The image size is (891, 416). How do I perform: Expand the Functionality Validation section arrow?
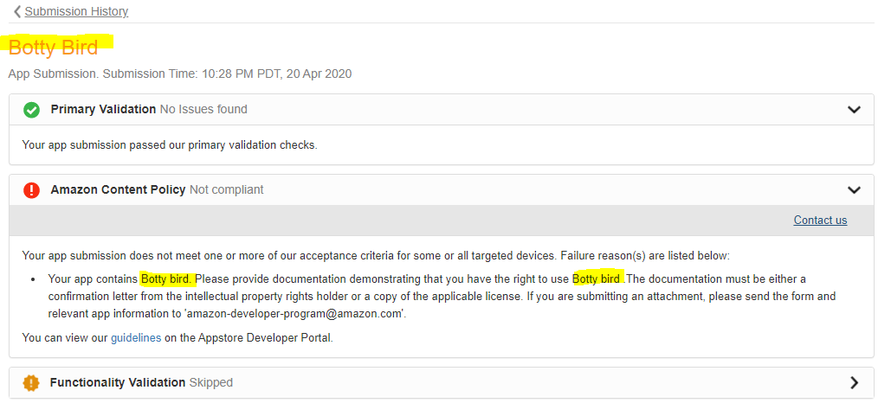pos(854,383)
